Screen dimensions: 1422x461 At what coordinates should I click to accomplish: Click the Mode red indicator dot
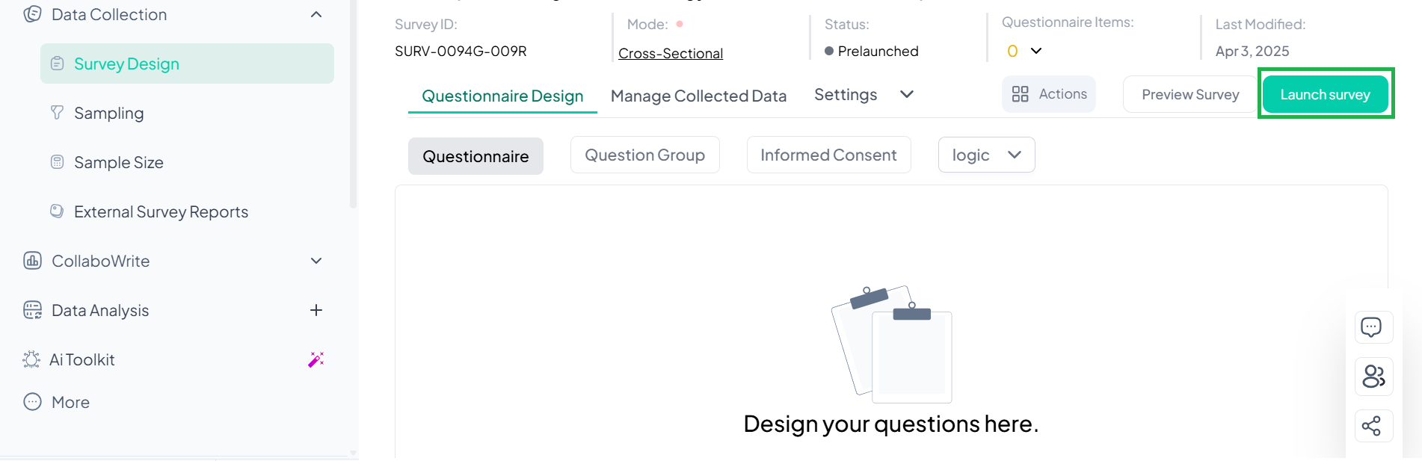pyautogui.click(x=680, y=24)
